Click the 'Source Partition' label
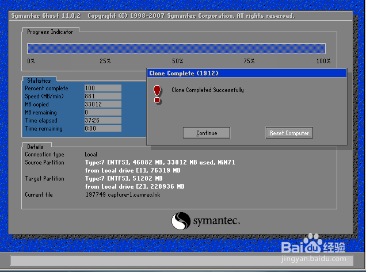Image resolution: width=366 pixels, height=272 pixels. point(44,163)
